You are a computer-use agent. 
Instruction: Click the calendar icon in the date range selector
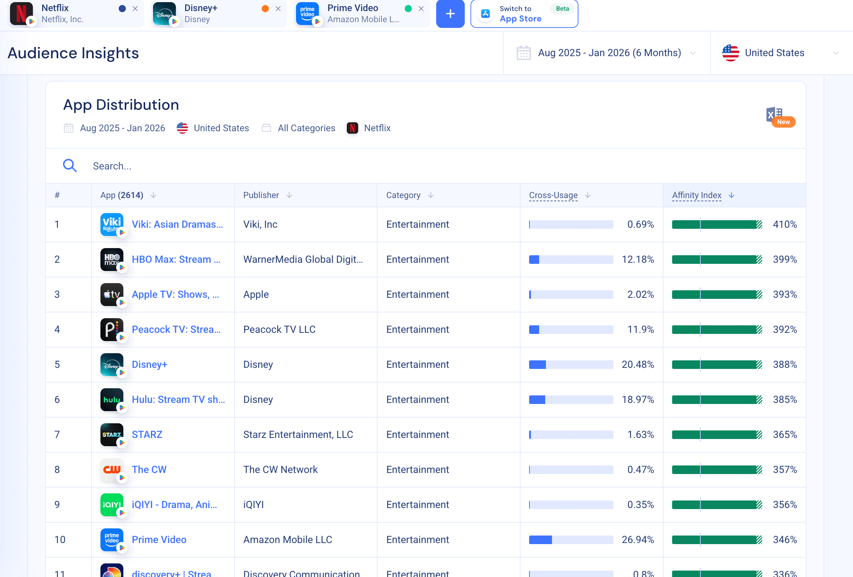tap(523, 53)
